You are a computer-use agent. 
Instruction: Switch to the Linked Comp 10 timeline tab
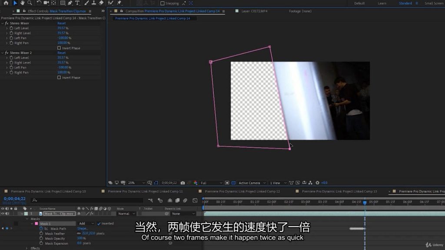tap(48, 191)
